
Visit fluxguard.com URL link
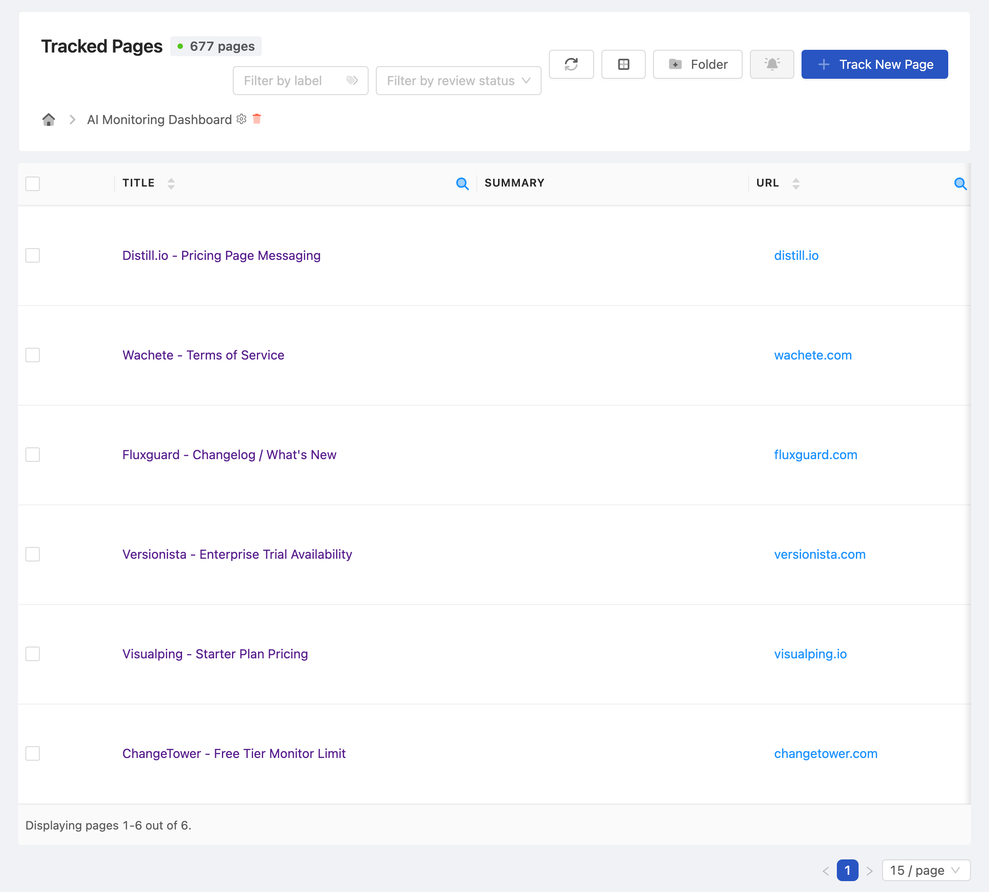click(816, 454)
